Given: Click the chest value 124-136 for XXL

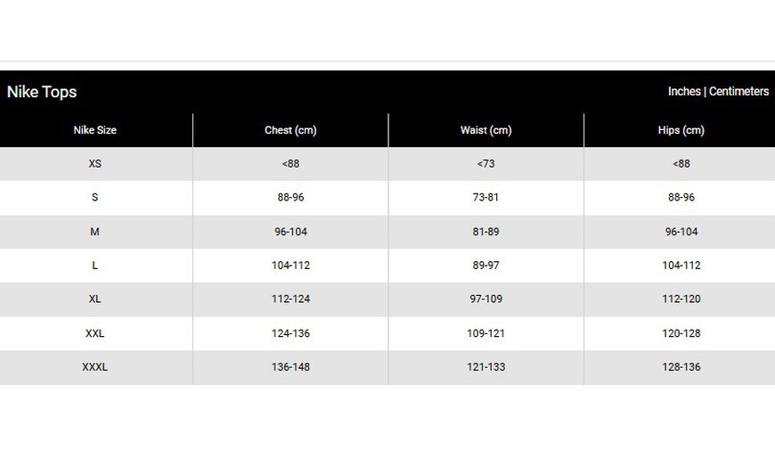Looking at the screenshot, I should [x=290, y=333].
